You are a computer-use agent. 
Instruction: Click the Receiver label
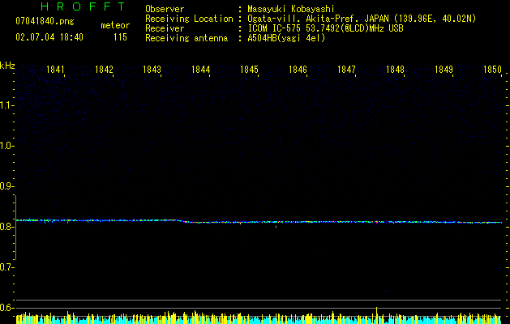[x=165, y=28]
